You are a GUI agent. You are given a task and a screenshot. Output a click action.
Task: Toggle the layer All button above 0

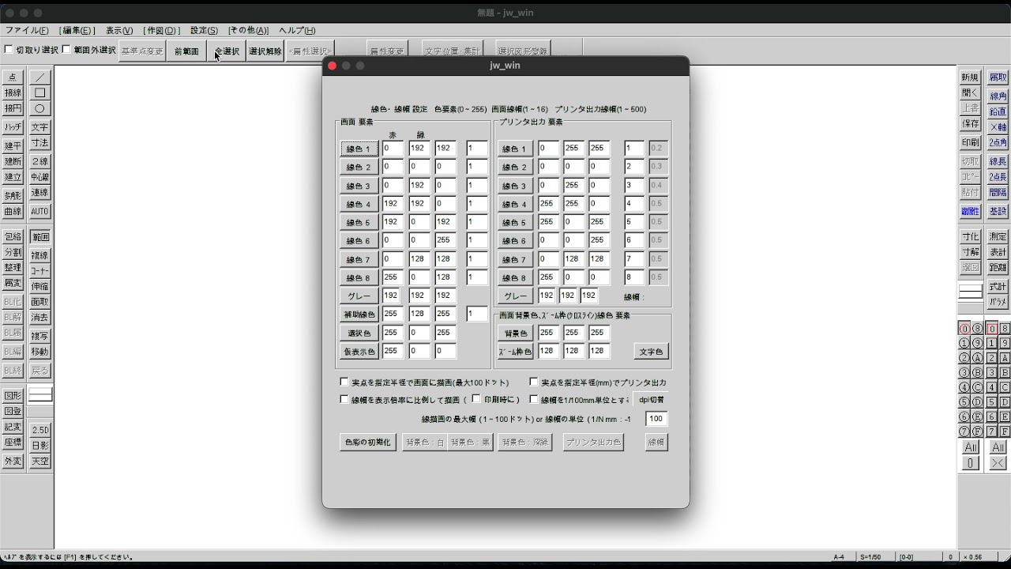pos(970,447)
